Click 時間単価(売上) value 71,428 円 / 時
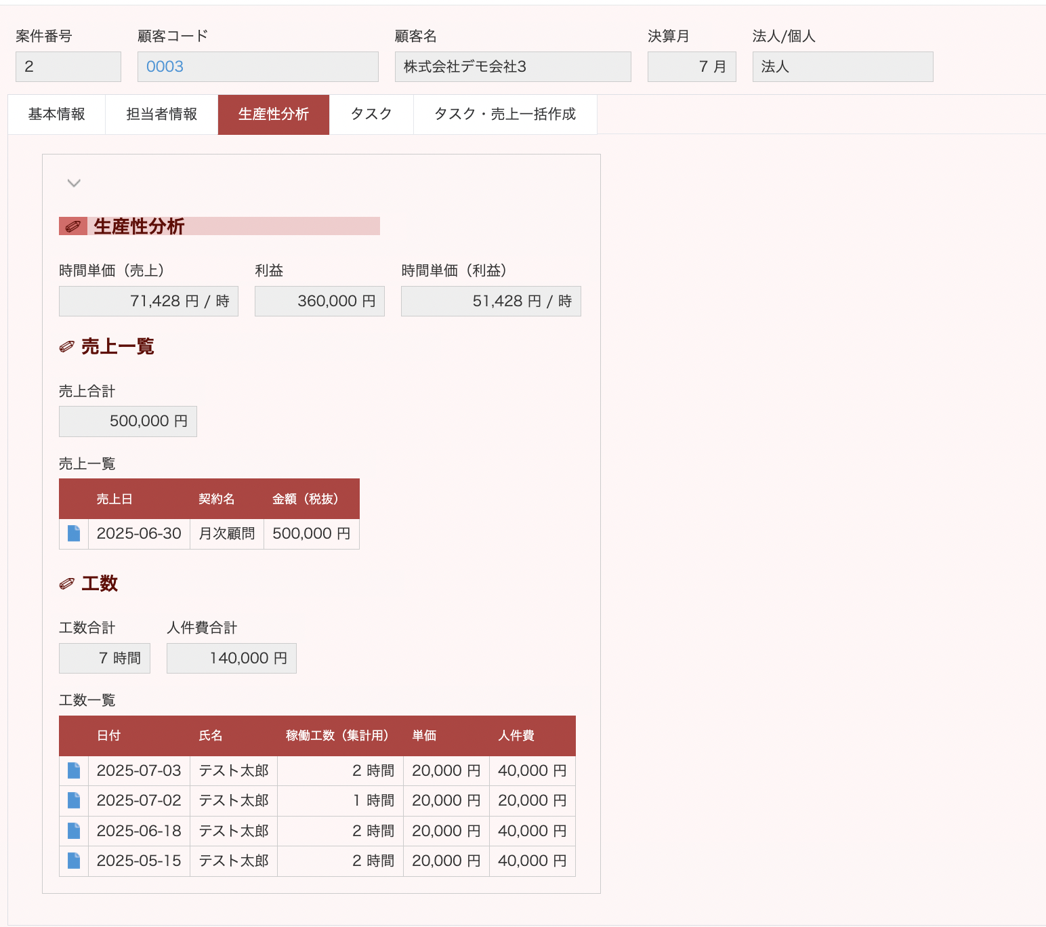 (148, 301)
